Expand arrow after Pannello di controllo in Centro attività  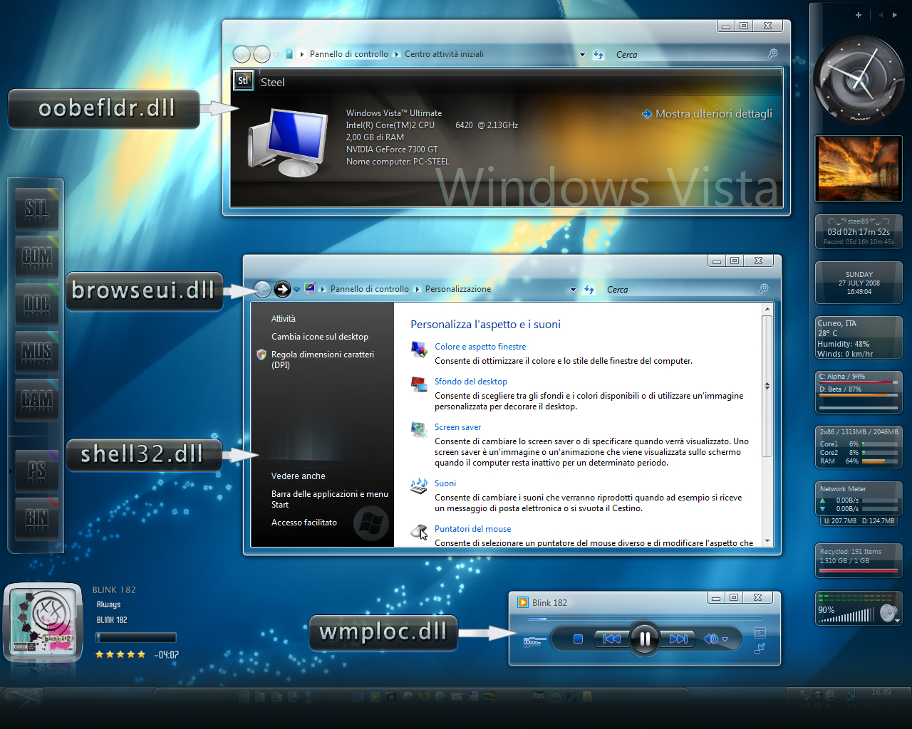click(397, 55)
